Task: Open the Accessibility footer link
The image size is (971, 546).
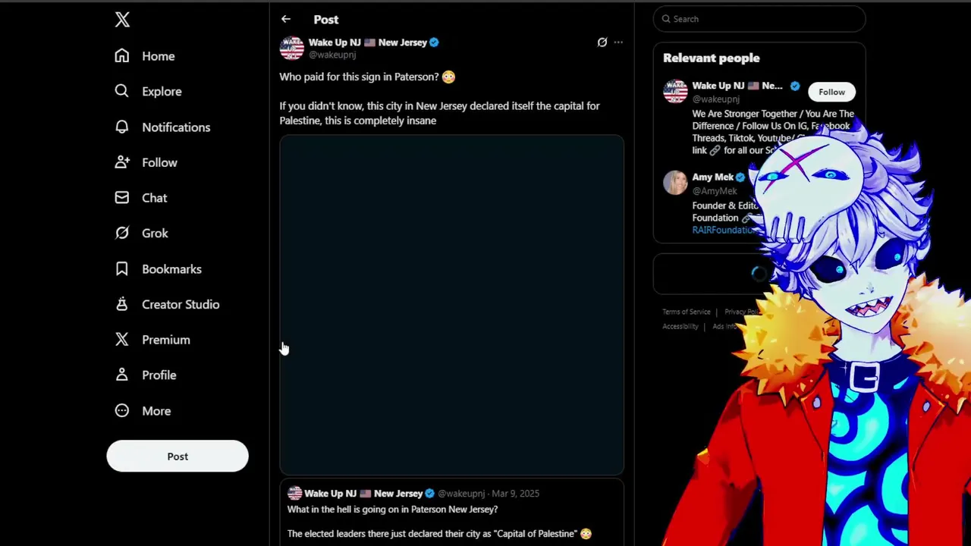Action: tap(680, 327)
